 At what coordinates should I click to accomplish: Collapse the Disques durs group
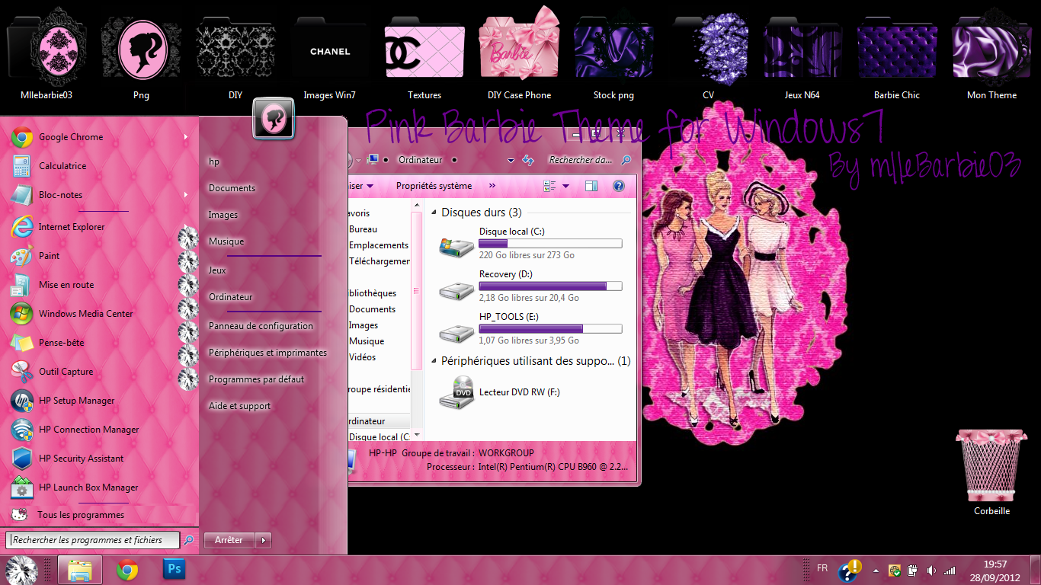click(434, 213)
